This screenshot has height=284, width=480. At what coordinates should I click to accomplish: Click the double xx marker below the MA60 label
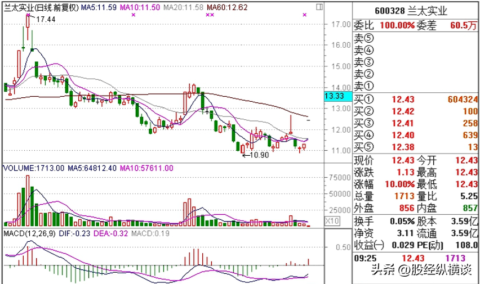click(x=210, y=15)
